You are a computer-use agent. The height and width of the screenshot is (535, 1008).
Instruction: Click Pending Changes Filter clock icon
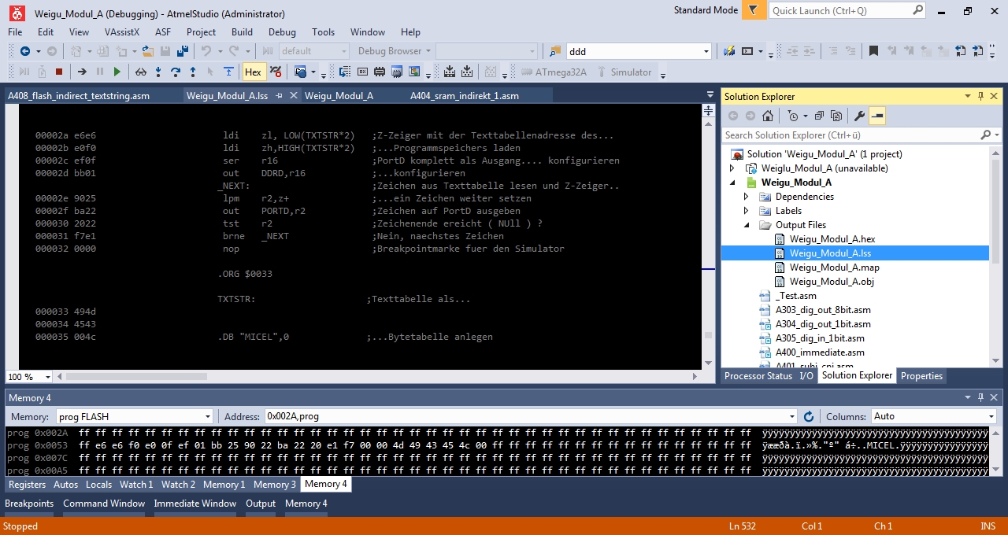tap(795, 116)
